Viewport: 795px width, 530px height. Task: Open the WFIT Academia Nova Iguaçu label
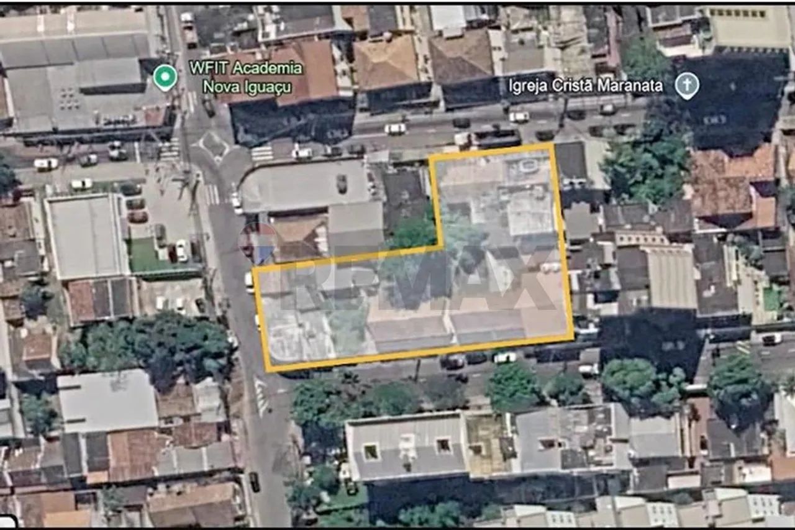click(x=247, y=77)
